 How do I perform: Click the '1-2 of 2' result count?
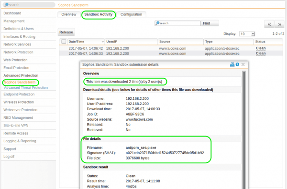(x=278, y=34)
